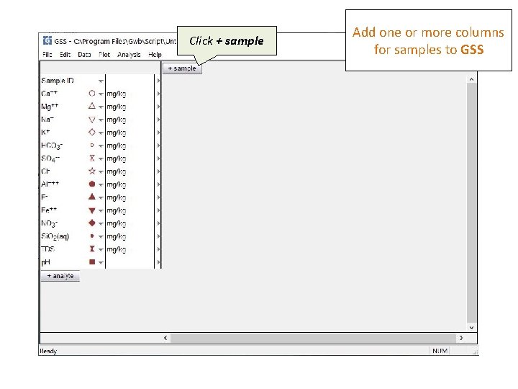Image resolution: width=518 pixels, height=389 pixels.
Task: Open the symbol dropdown for TDS
Action: point(101,249)
